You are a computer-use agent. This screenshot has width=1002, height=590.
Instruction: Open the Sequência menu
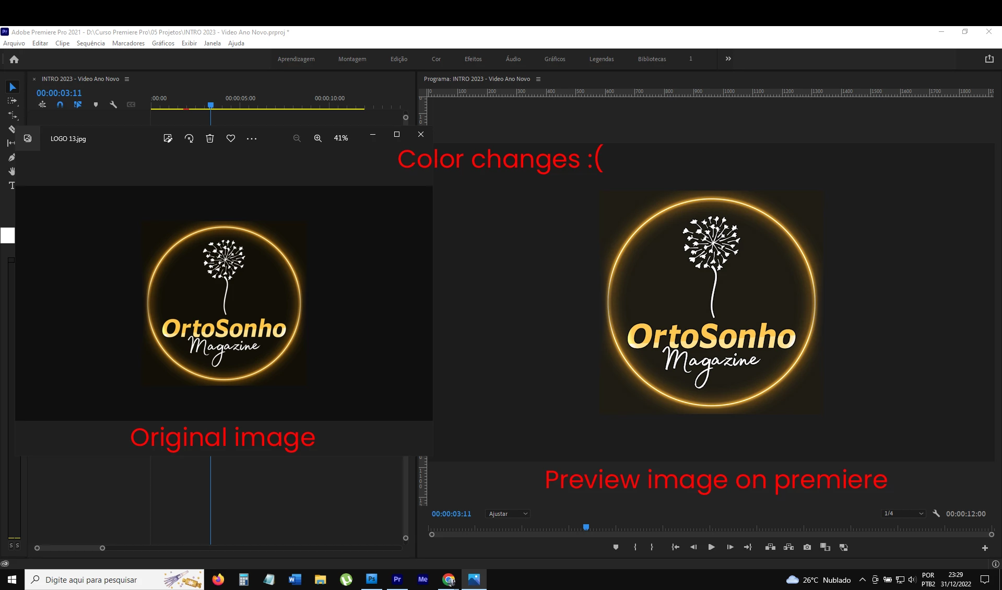click(x=91, y=43)
